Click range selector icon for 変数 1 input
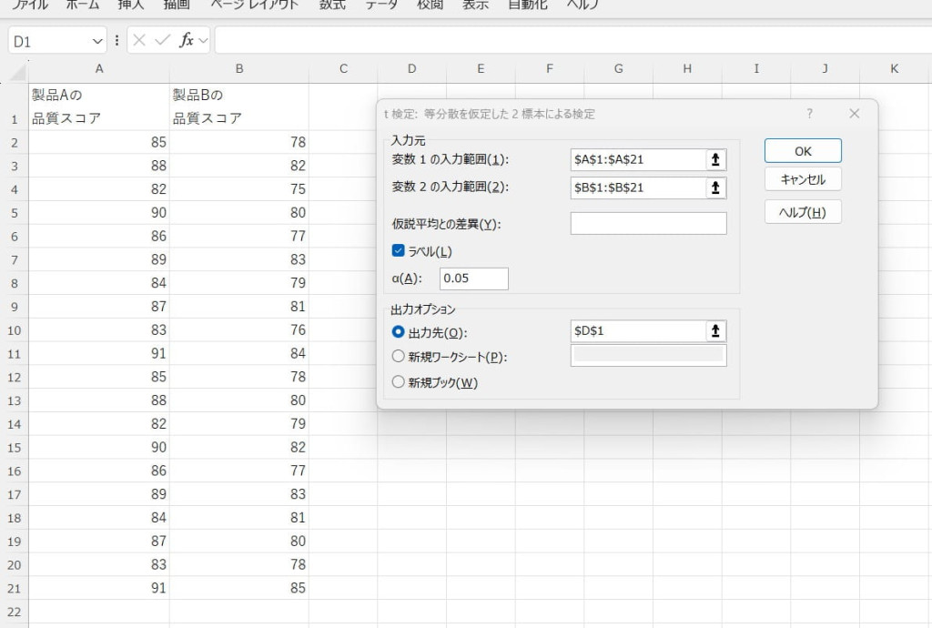Screen dimensions: 932x628 pyautogui.click(x=715, y=159)
